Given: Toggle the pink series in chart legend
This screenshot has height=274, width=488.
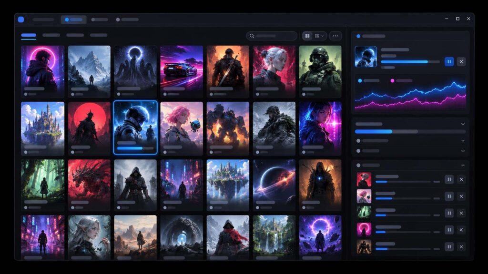Looking at the screenshot, I should [401, 80].
